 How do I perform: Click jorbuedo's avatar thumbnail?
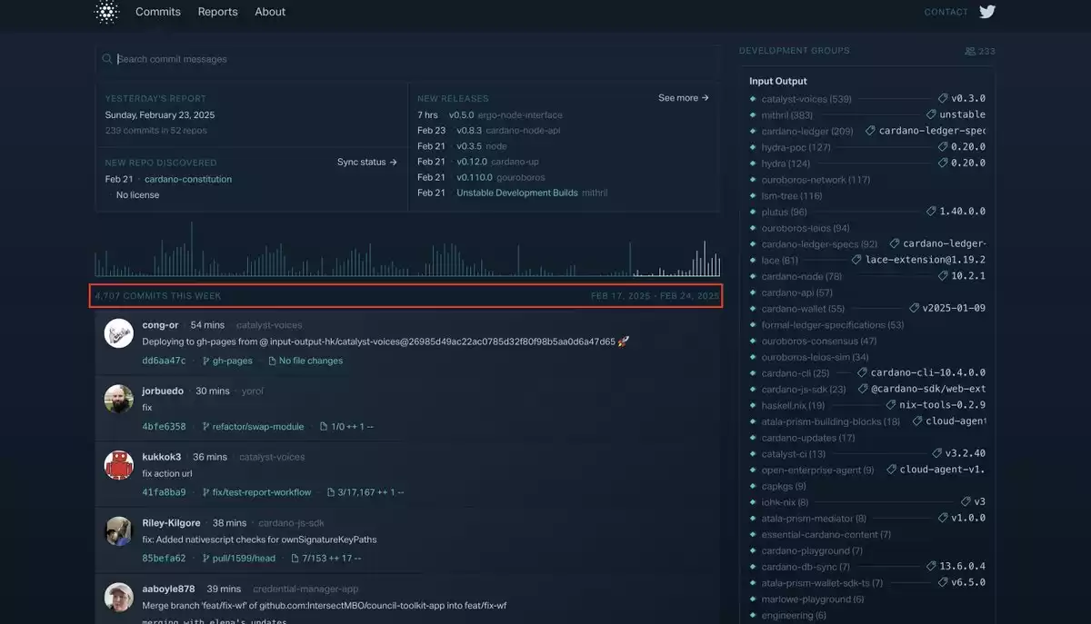click(x=119, y=400)
